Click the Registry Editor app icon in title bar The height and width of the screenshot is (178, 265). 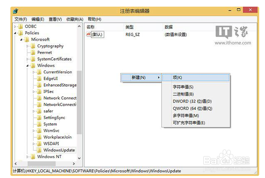pyautogui.click(x=15, y=11)
